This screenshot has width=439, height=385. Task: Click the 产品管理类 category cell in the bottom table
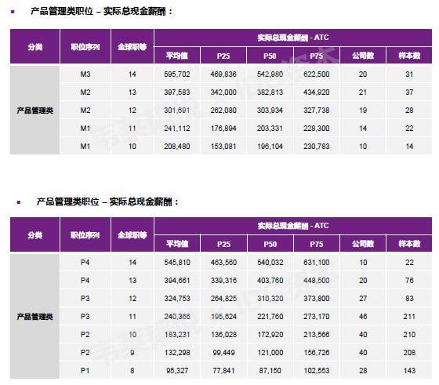point(35,317)
